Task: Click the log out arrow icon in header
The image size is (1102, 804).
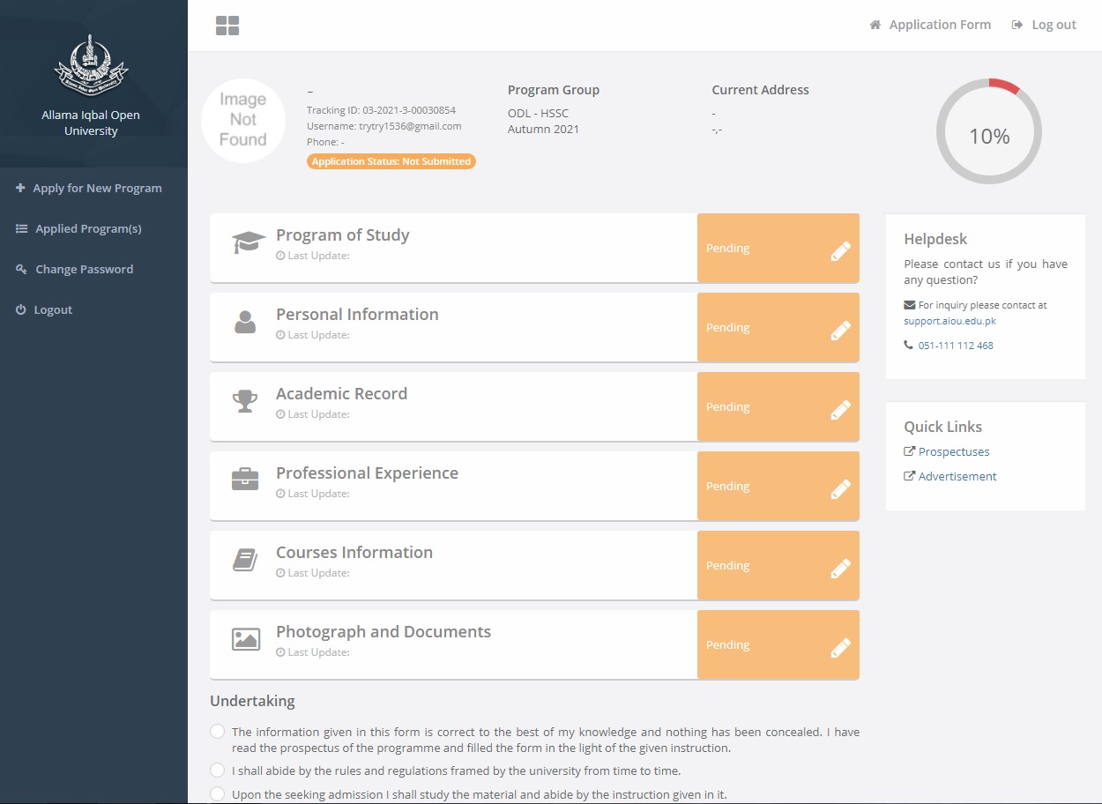Action: point(1017,25)
